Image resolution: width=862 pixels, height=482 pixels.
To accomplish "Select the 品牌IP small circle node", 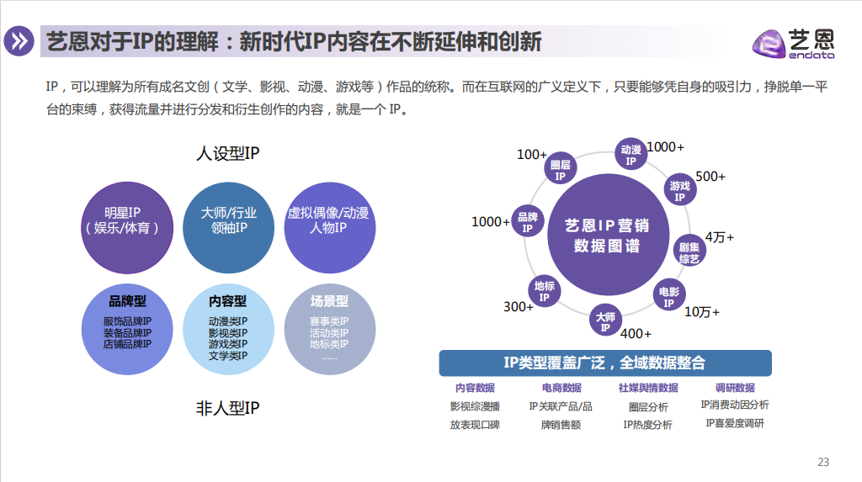I will tap(528, 222).
